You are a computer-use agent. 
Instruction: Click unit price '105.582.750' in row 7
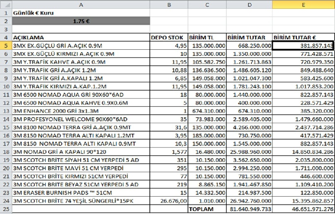point(207,62)
